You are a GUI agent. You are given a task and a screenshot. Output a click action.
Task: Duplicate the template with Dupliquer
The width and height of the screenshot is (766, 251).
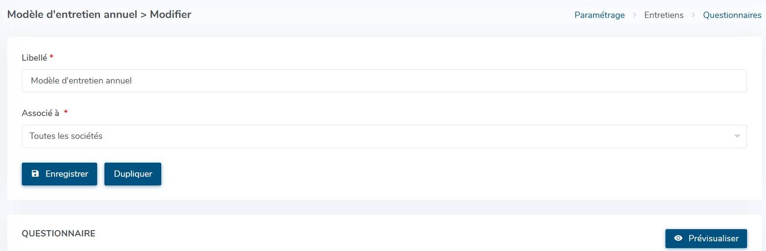[x=133, y=174]
